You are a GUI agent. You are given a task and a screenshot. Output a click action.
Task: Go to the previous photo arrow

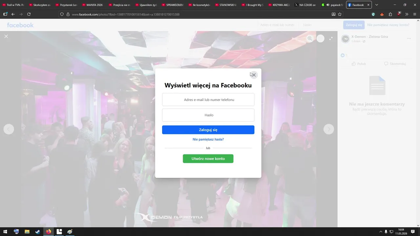[x=9, y=129]
